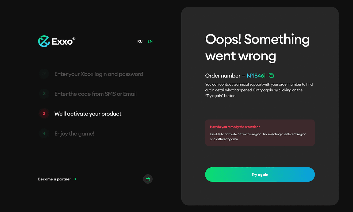The width and height of the screenshot is (353, 212).
Task: Click the Try again button
Action: (x=260, y=175)
